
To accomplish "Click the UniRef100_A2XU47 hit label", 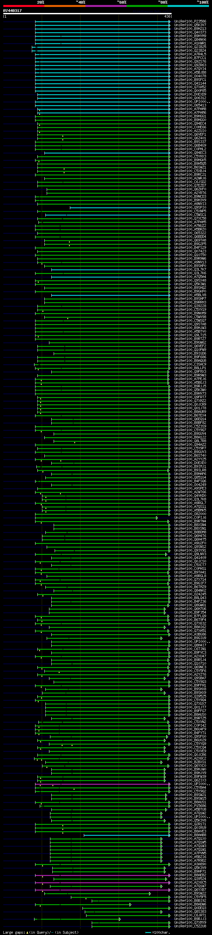I will click(190, 656).
